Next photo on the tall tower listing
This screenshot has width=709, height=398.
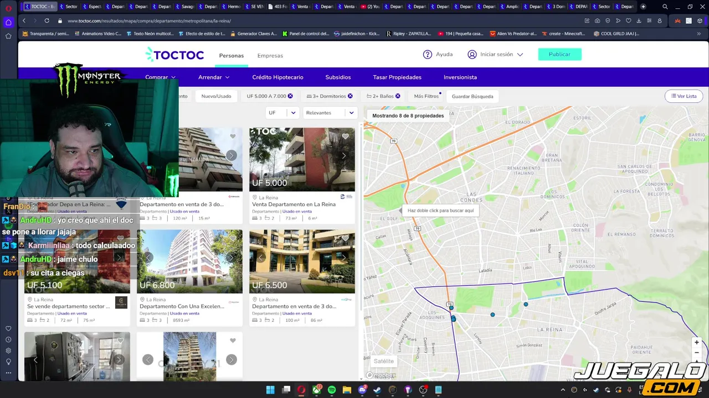[231, 360]
